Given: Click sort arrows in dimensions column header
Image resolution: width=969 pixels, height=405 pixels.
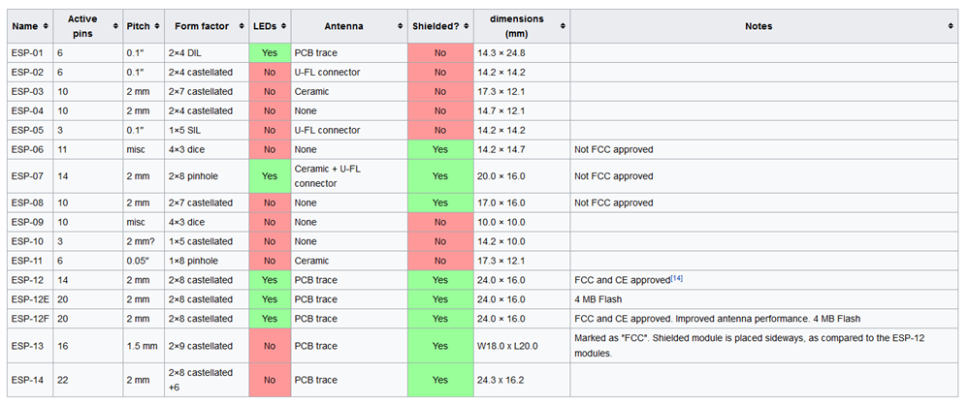Looking at the screenshot, I should pyautogui.click(x=561, y=26).
